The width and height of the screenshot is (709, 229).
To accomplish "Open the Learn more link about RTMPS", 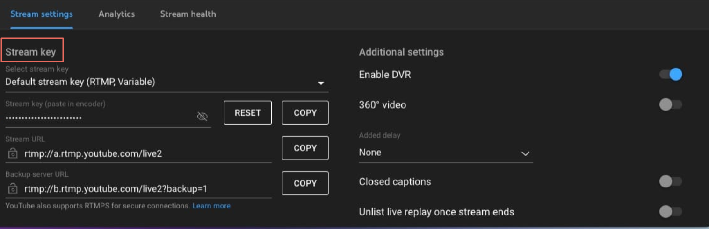I will [211, 206].
